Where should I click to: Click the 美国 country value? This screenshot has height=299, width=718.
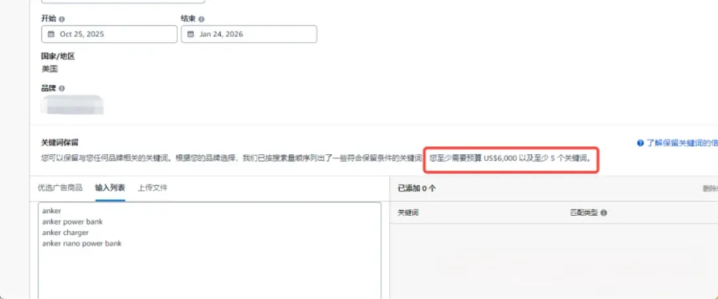pyautogui.click(x=49, y=69)
